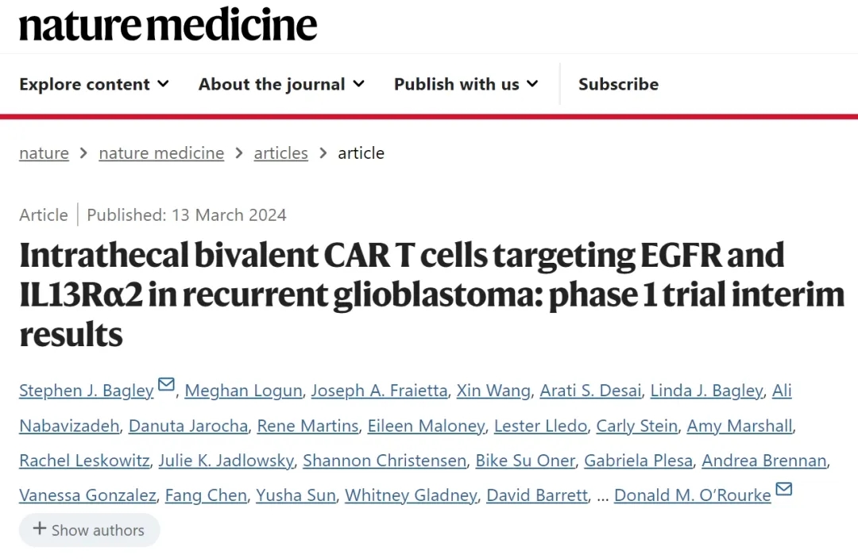Open the nature medicine breadcrumb link

click(161, 153)
